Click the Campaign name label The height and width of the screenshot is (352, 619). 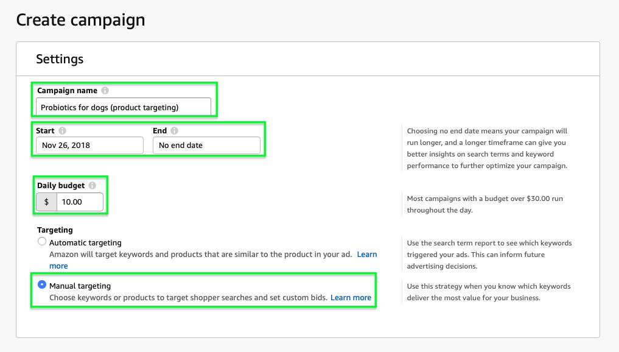[67, 91]
